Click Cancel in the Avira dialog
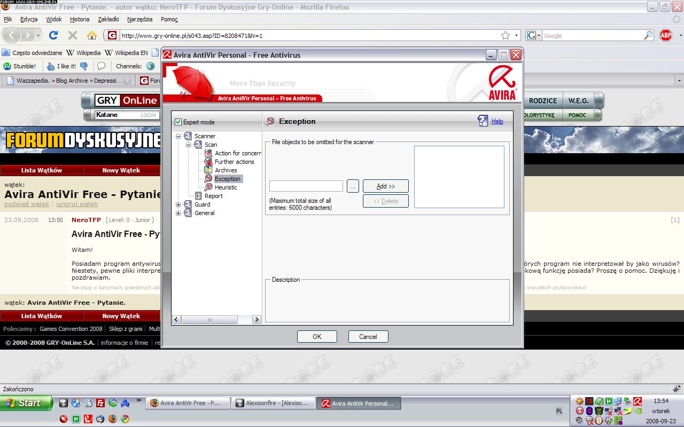The height and width of the screenshot is (427, 684). pos(368,337)
